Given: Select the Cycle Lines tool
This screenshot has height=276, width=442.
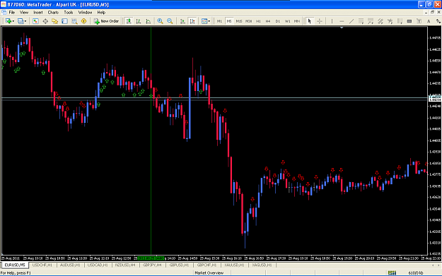Looking at the screenshot, I should pyautogui.click(x=400, y=21).
